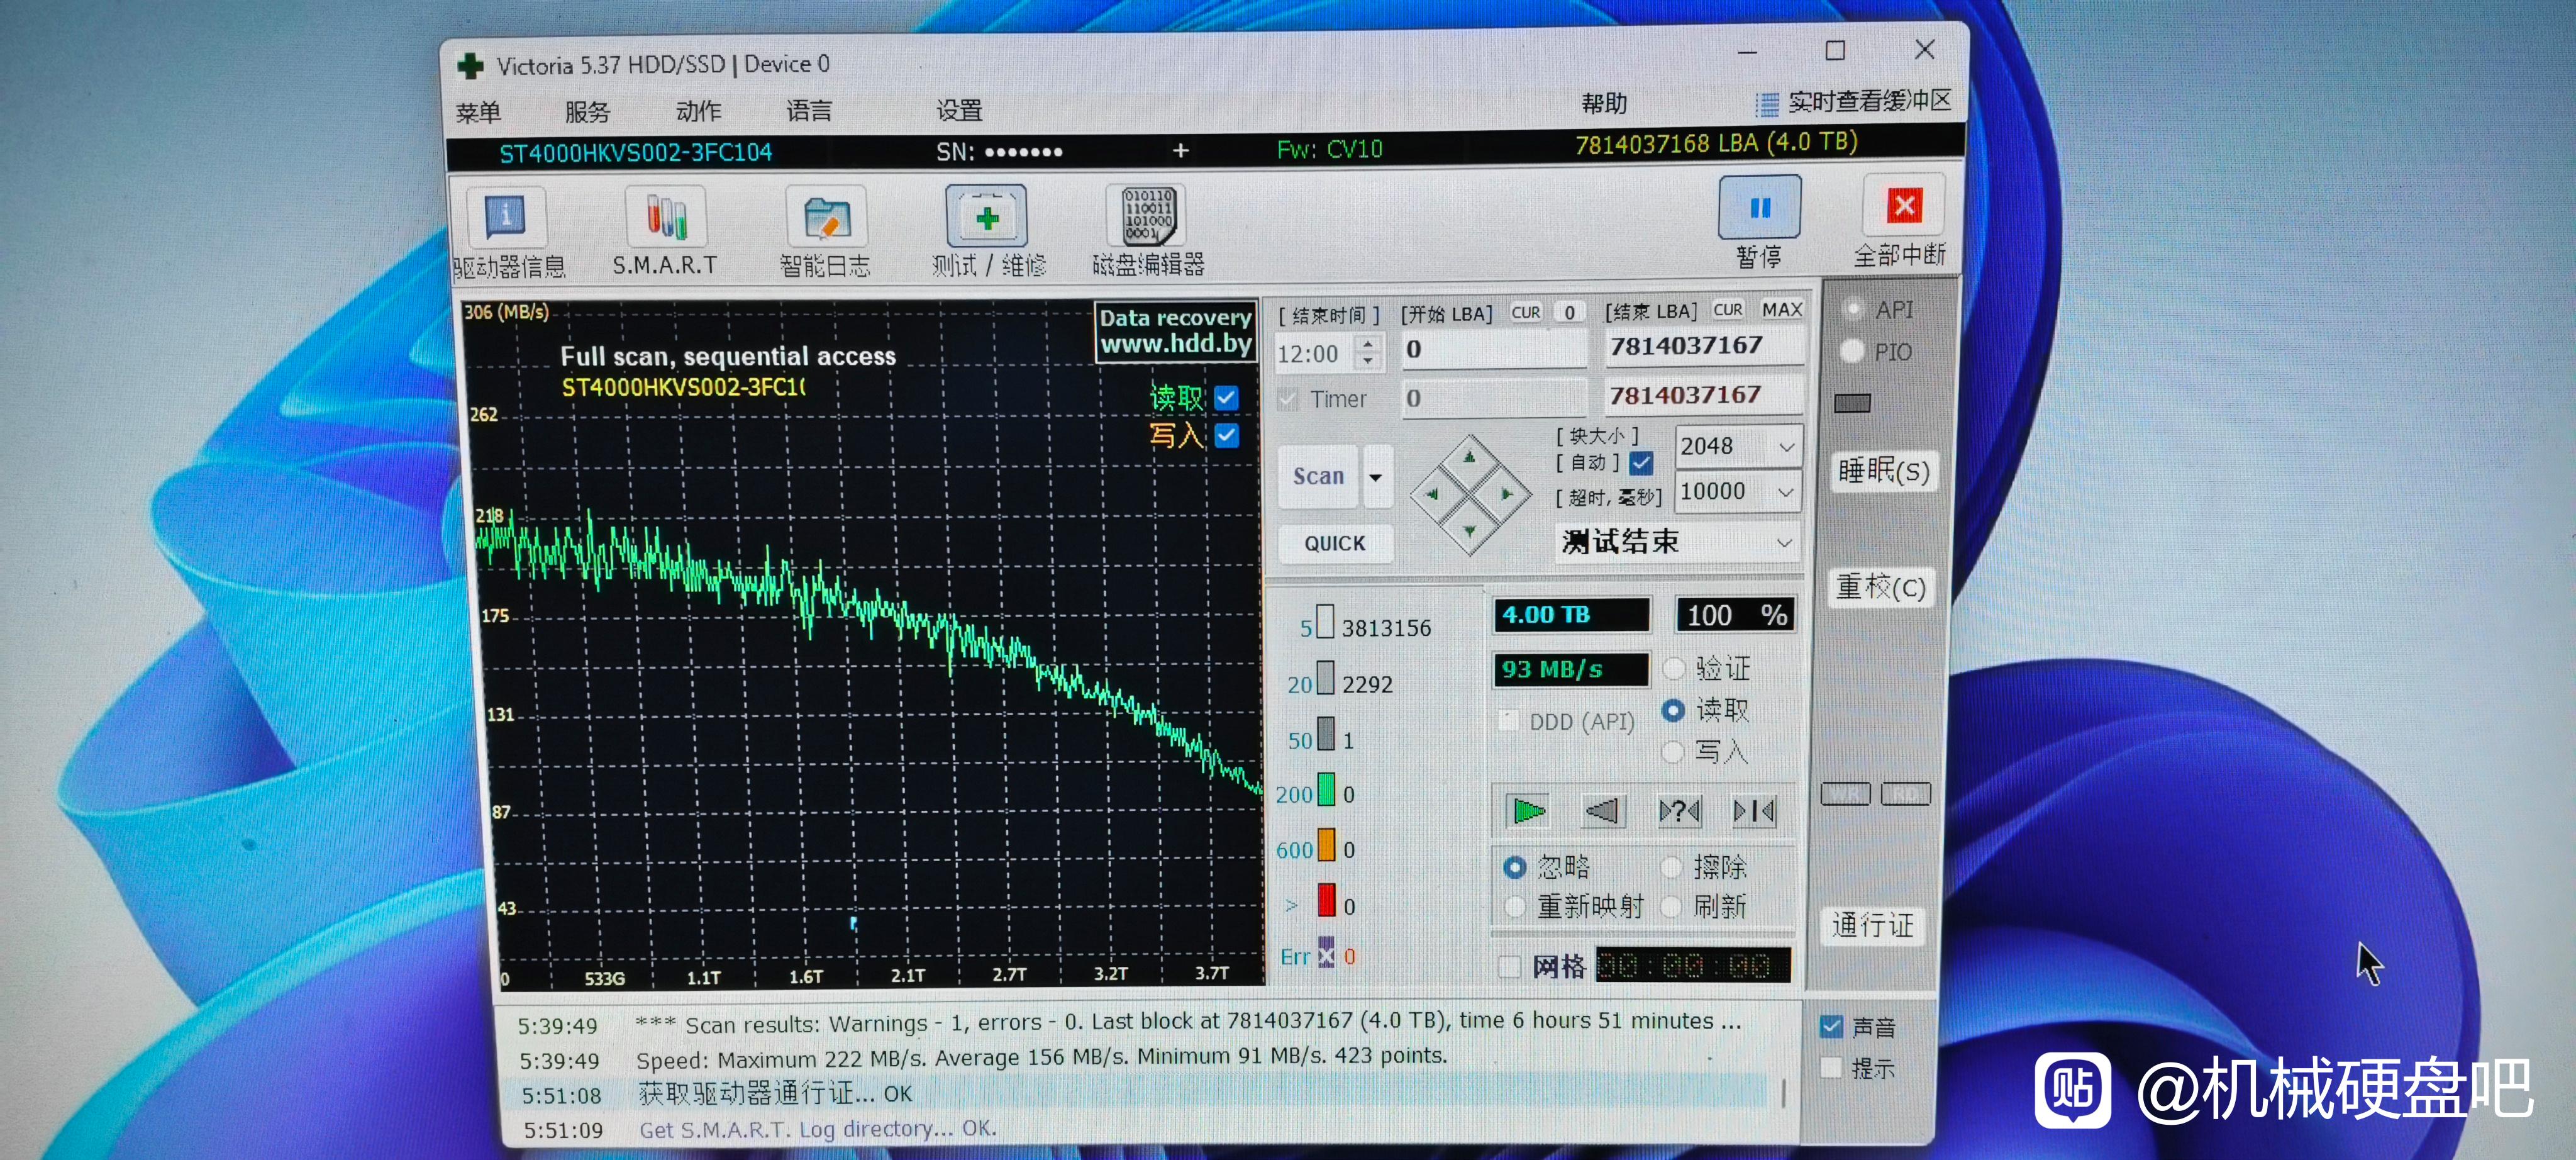Click the down arrow of navigation diamond
Image resolution: width=2576 pixels, height=1160 pixels.
tap(1469, 530)
